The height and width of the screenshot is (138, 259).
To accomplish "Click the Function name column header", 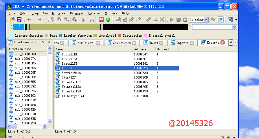I will 27,49.
